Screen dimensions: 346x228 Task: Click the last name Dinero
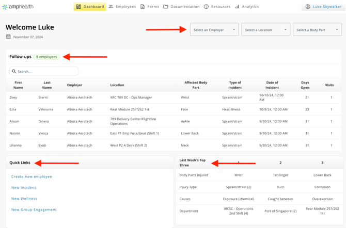point(44,121)
